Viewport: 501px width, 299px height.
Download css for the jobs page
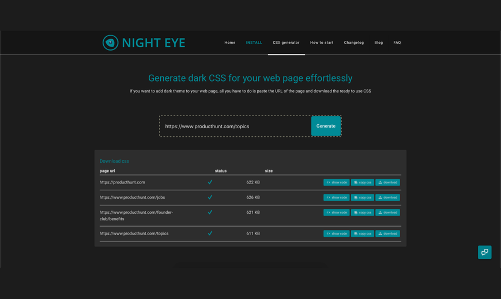[x=387, y=197]
